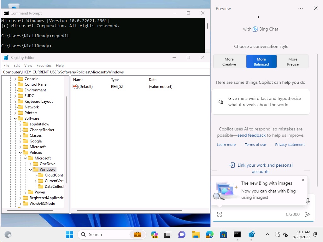The image size is (323, 242).
Task: Open the Windows Start menu
Action: coord(69,234)
